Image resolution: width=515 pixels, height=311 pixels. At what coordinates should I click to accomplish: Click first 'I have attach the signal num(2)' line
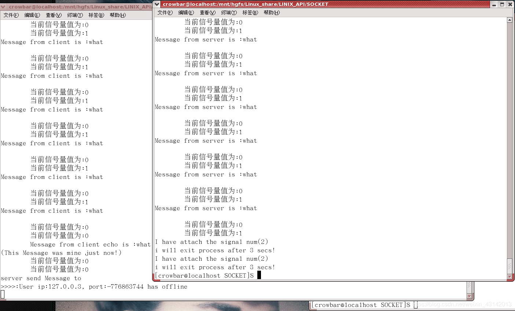pyautogui.click(x=211, y=242)
